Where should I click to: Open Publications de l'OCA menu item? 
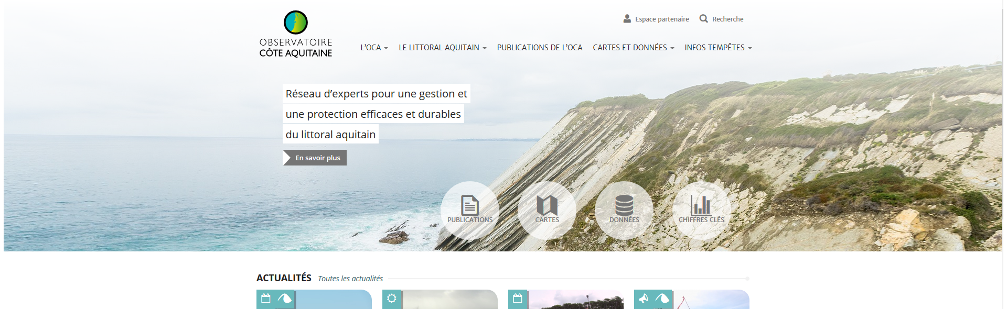[540, 48]
